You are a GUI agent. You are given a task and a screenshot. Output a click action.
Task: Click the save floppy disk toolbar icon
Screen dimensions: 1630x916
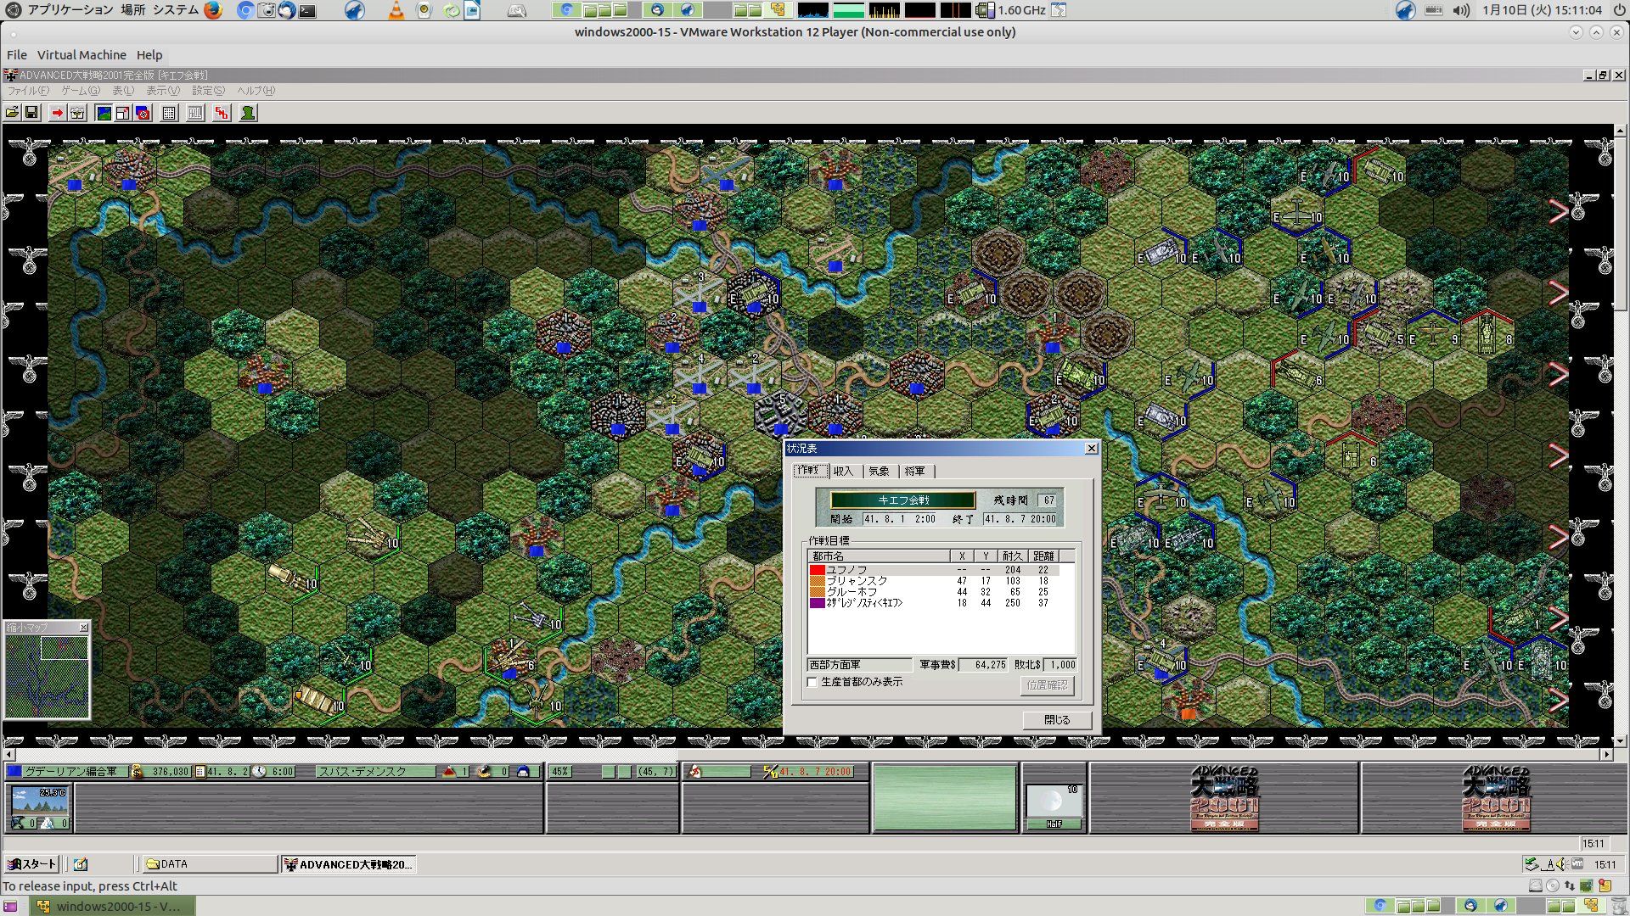pos(31,113)
